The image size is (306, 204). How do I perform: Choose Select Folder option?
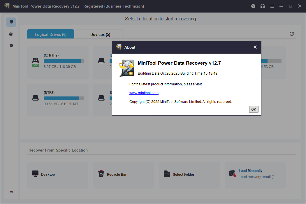click(189, 175)
